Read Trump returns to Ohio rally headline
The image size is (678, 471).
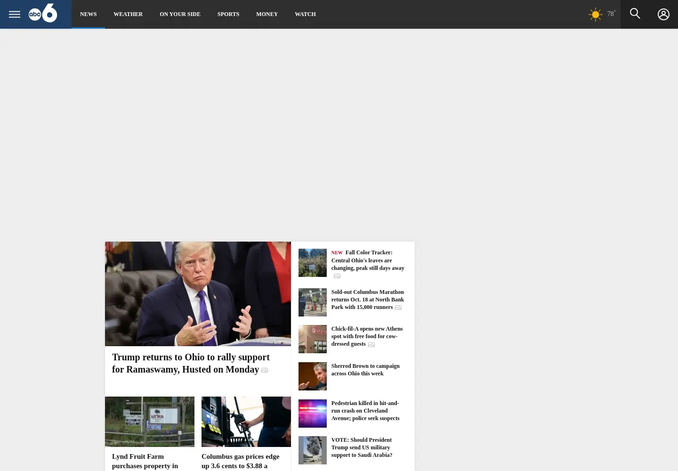(x=191, y=363)
